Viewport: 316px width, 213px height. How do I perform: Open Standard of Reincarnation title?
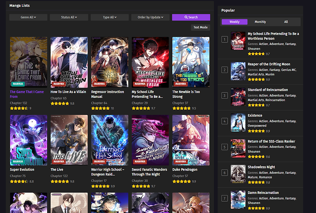click(268, 90)
